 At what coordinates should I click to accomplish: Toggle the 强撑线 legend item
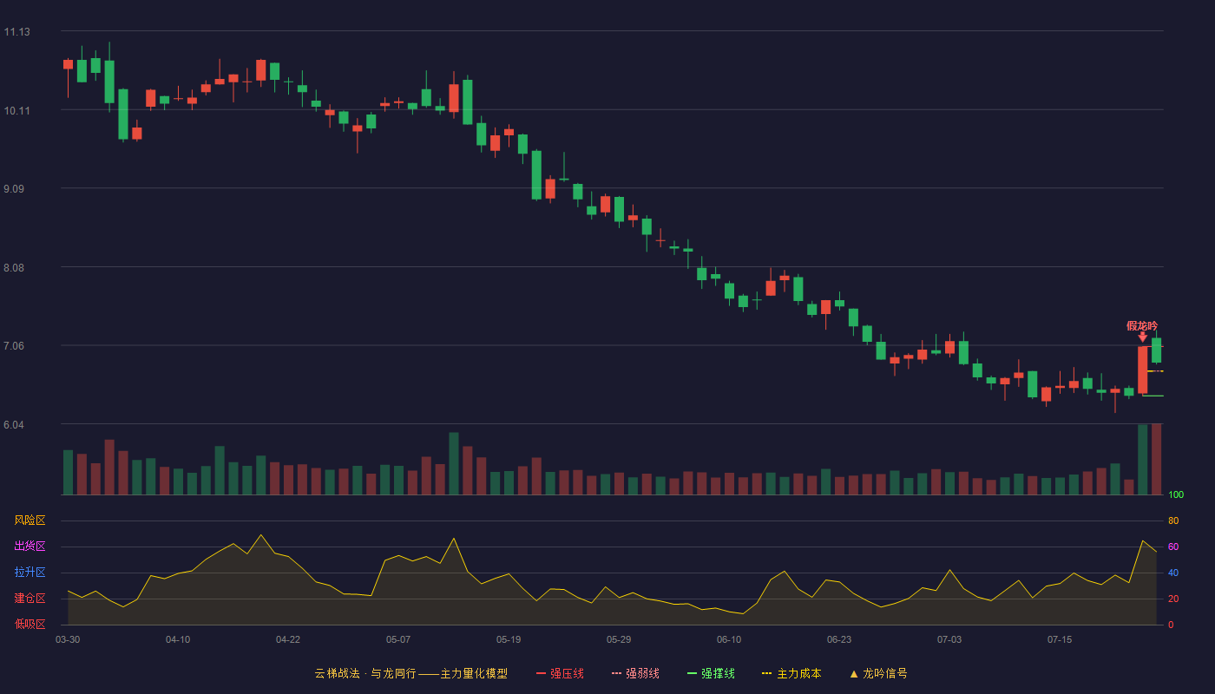tap(711, 673)
